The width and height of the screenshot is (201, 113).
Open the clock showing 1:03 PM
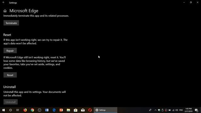point(188,110)
